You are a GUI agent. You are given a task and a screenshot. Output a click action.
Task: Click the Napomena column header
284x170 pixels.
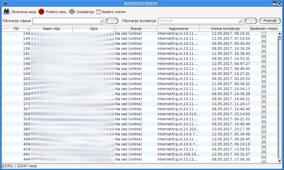click(179, 29)
